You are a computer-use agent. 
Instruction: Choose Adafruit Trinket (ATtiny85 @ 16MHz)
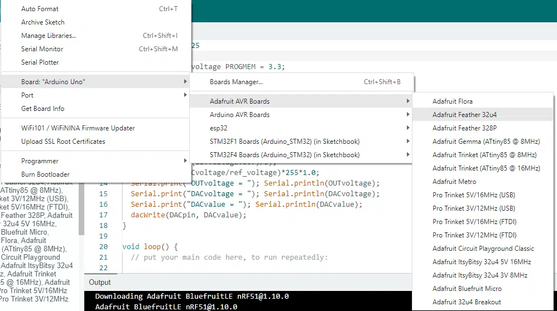point(483,168)
